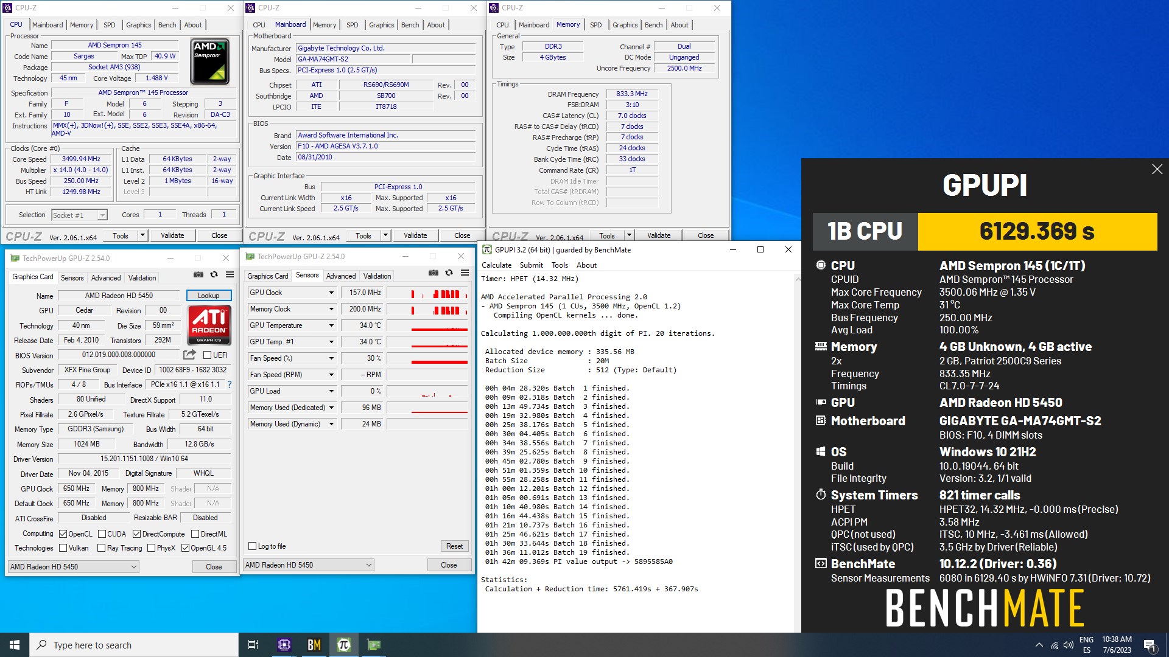Toggle the Vulkan checkbox
The width and height of the screenshot is (1169, 657).
point(63,548)
